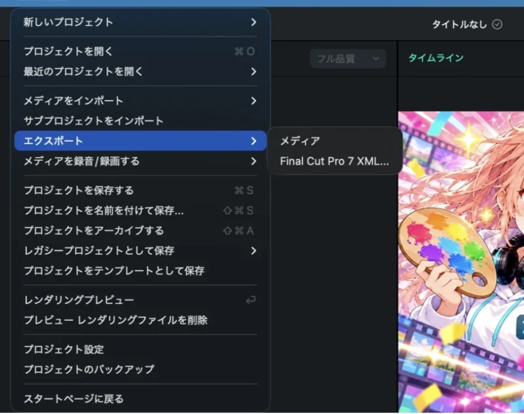Image resolution: width=524 pixels, height=414 pixels.
Task: Choose スタートページに戻る
Action: 140,399
